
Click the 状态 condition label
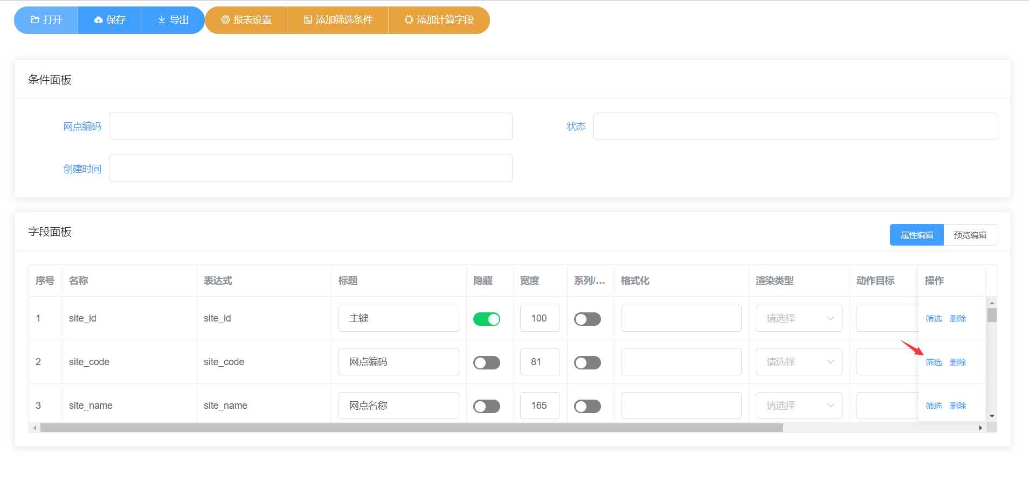click(576, 127)
